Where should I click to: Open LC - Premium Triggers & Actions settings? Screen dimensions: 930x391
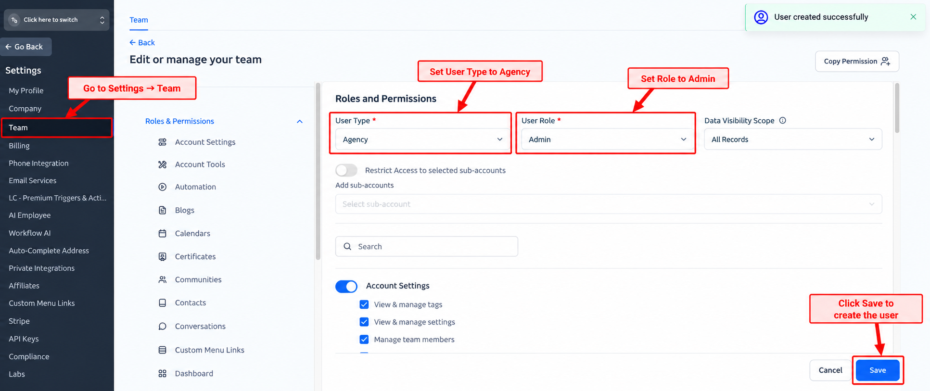58,198
